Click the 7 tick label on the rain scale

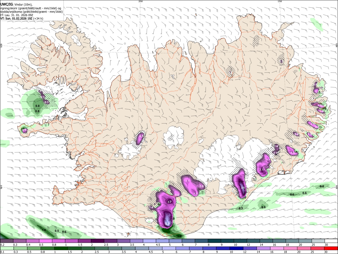click(x=190, y=252)
